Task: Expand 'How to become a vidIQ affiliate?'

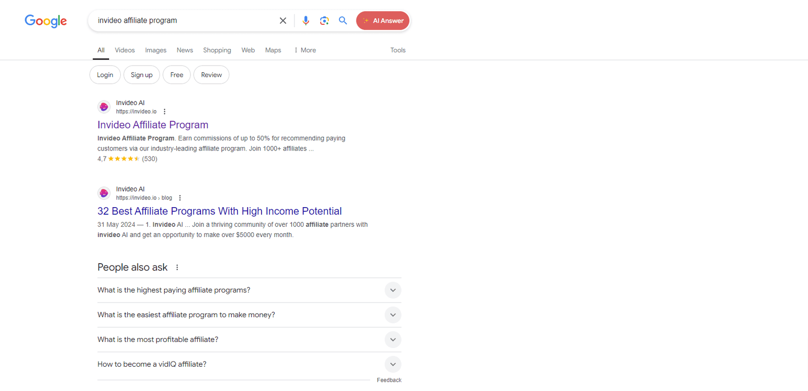Action: 249,364
